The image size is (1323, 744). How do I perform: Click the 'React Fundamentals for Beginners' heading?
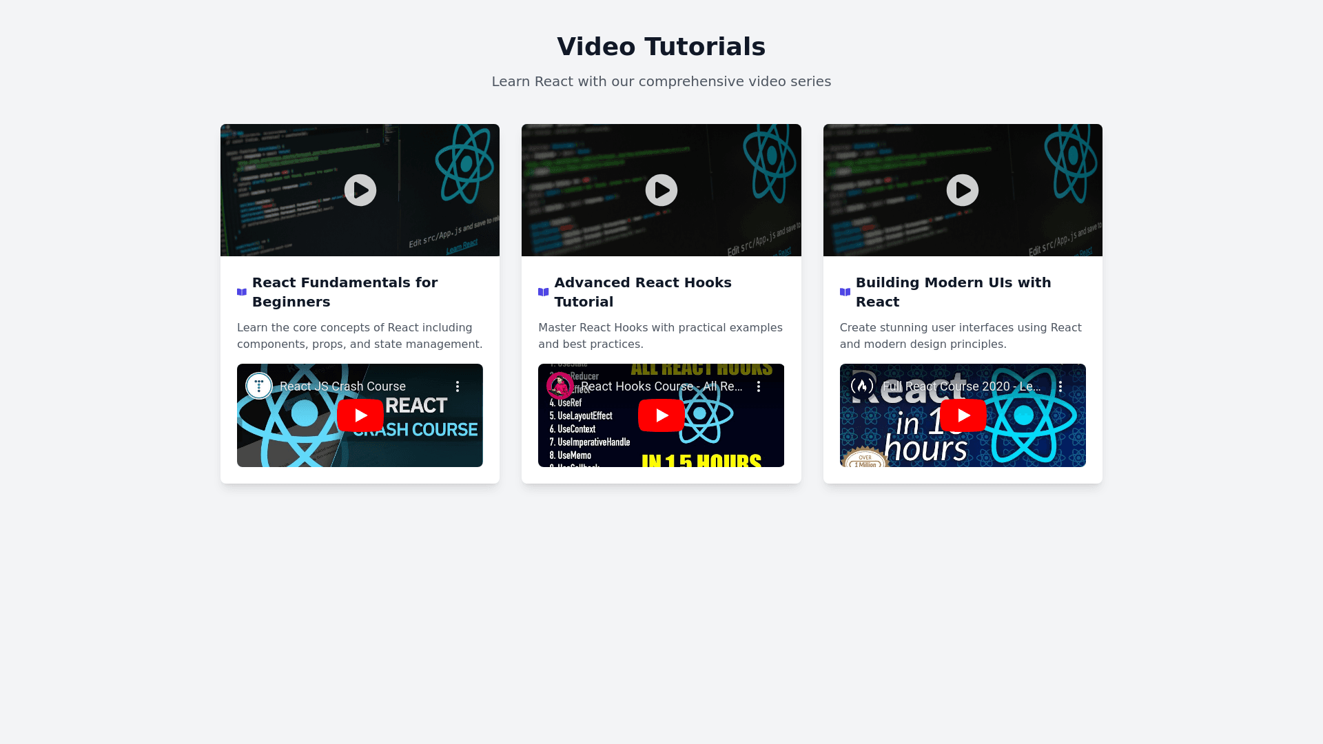tap(345, 292)
